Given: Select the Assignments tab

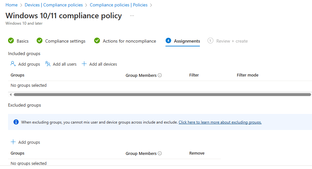Looking at the screenshot, I should click(187, 41).
